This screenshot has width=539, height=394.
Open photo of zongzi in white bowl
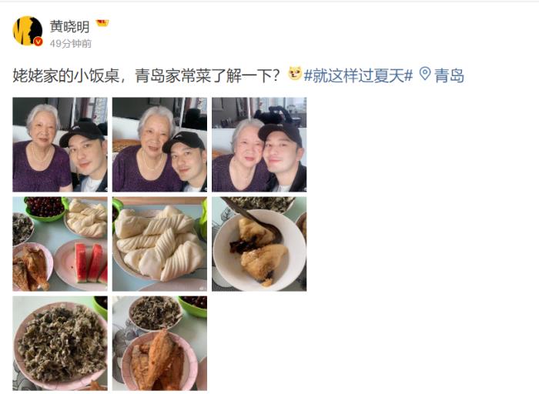tap(259, 244)
